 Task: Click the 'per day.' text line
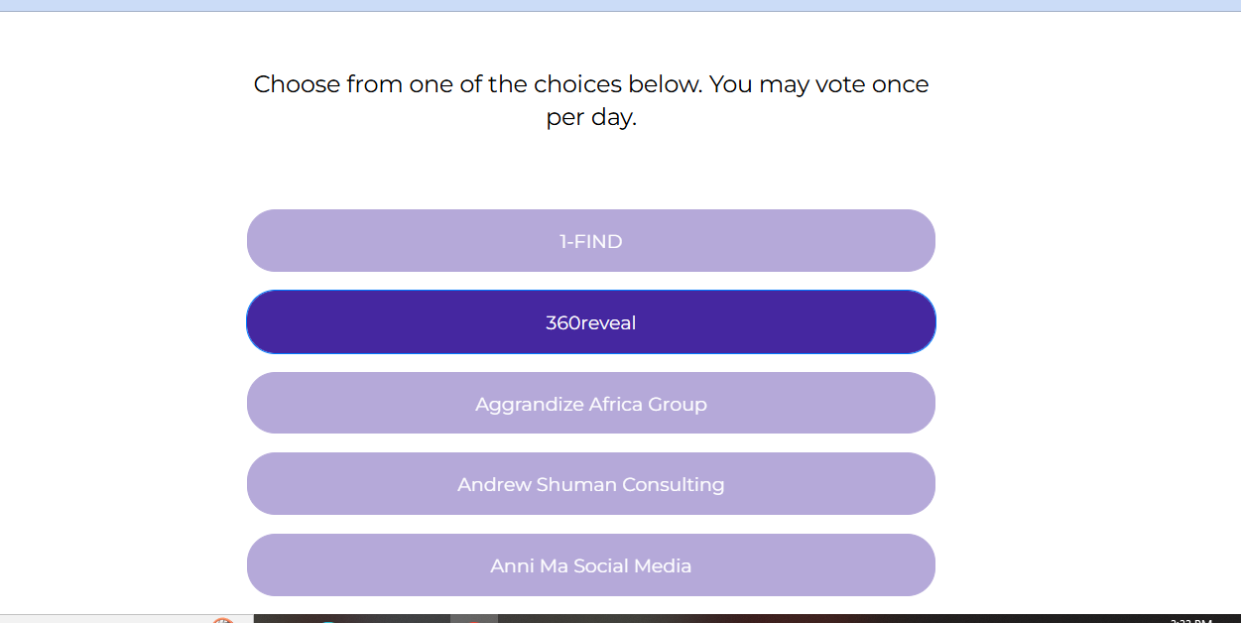591,118
